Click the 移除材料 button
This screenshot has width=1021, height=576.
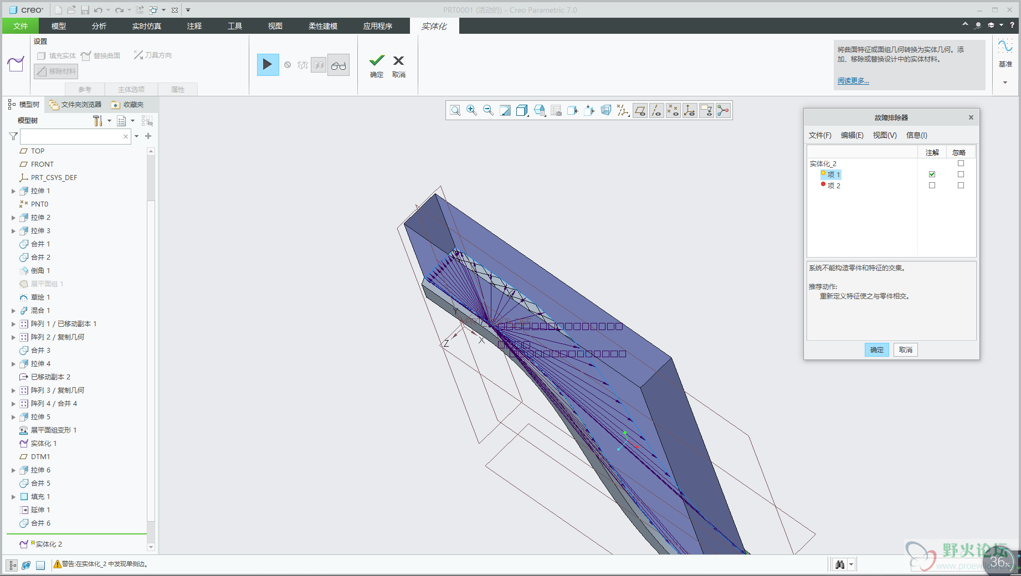56,71
